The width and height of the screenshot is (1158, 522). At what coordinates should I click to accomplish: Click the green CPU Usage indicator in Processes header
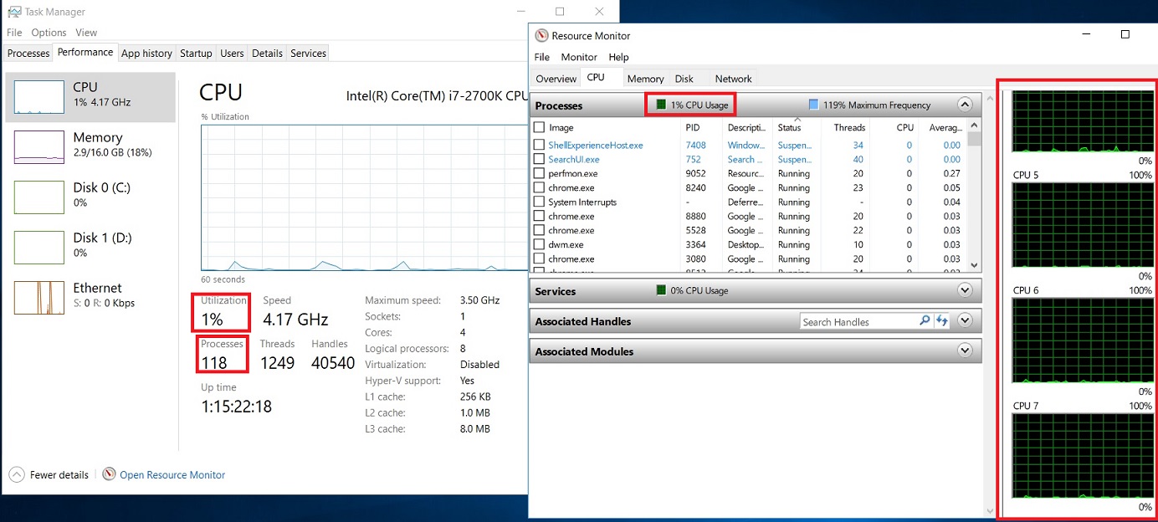coord(660,105)
